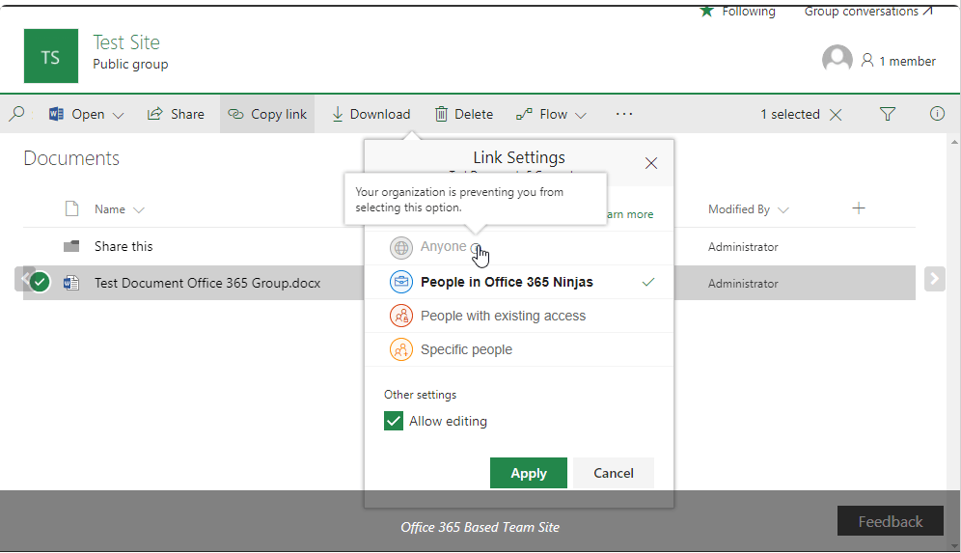
Task: Click the Word file icon of Test Document
Action: [x=71, y=283]
